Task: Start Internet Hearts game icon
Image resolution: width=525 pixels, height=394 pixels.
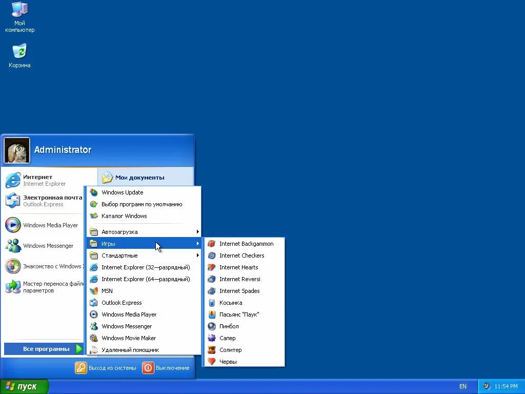Action: point(212,267)
